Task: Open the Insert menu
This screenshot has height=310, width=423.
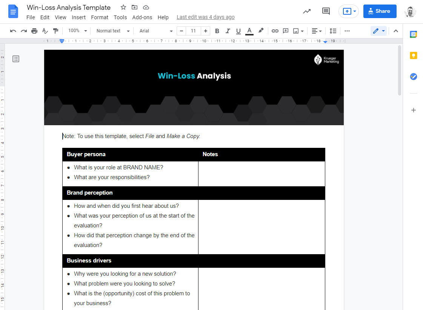Action: (78, 17)
